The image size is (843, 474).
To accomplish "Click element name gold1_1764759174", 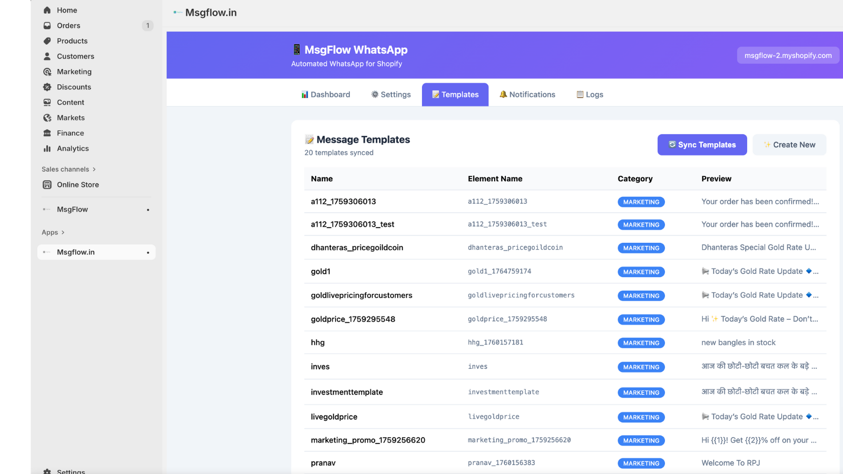I will coord(499,271).
